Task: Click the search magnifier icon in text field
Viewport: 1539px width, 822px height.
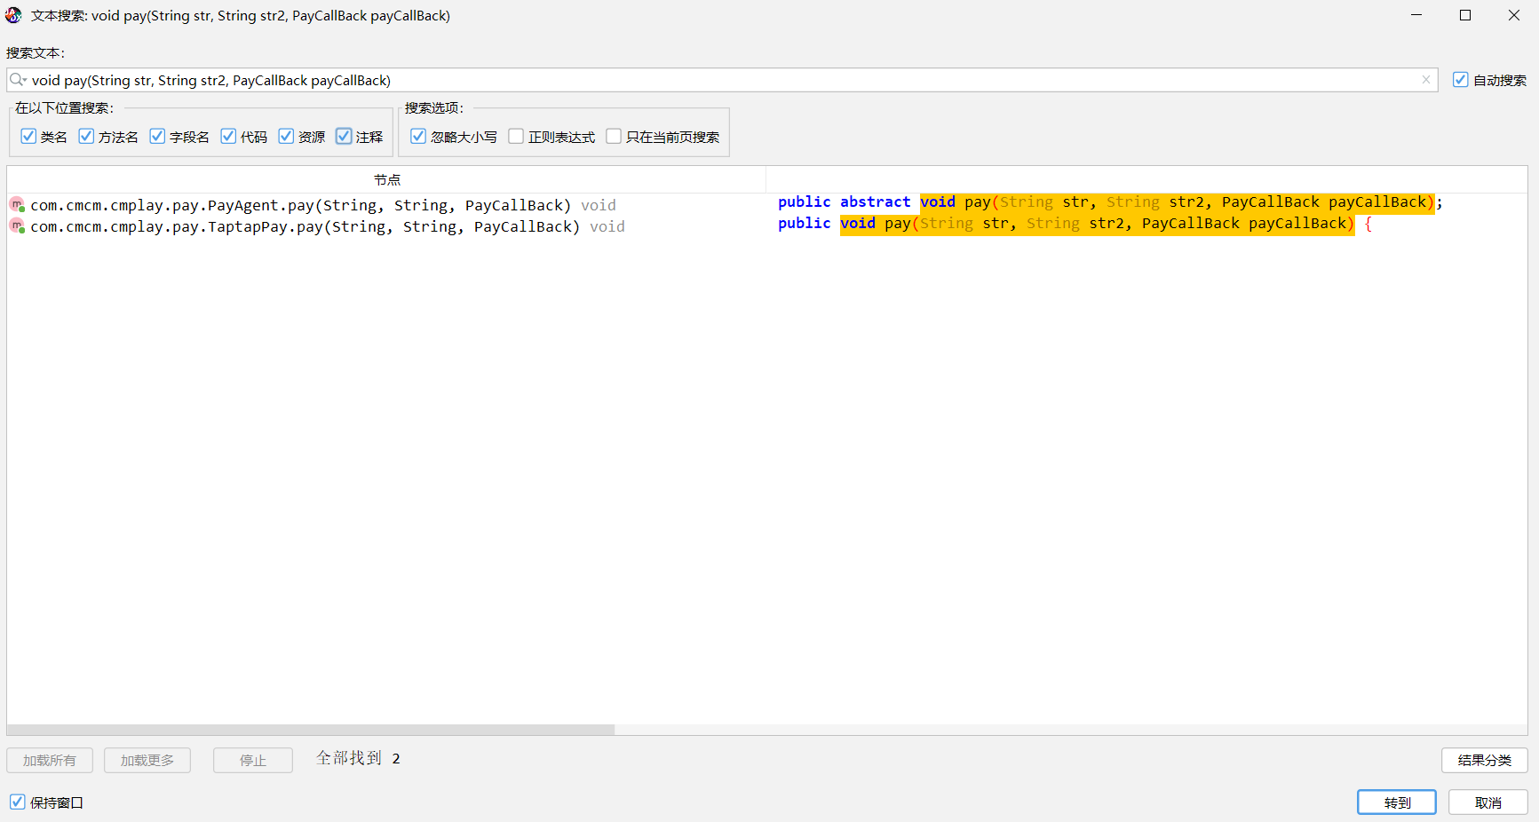Action: [17, 80]
